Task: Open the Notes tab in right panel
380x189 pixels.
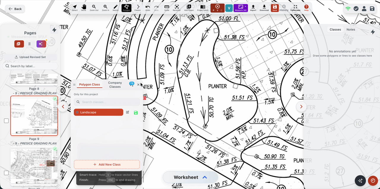Action: [x=351, y=30]
